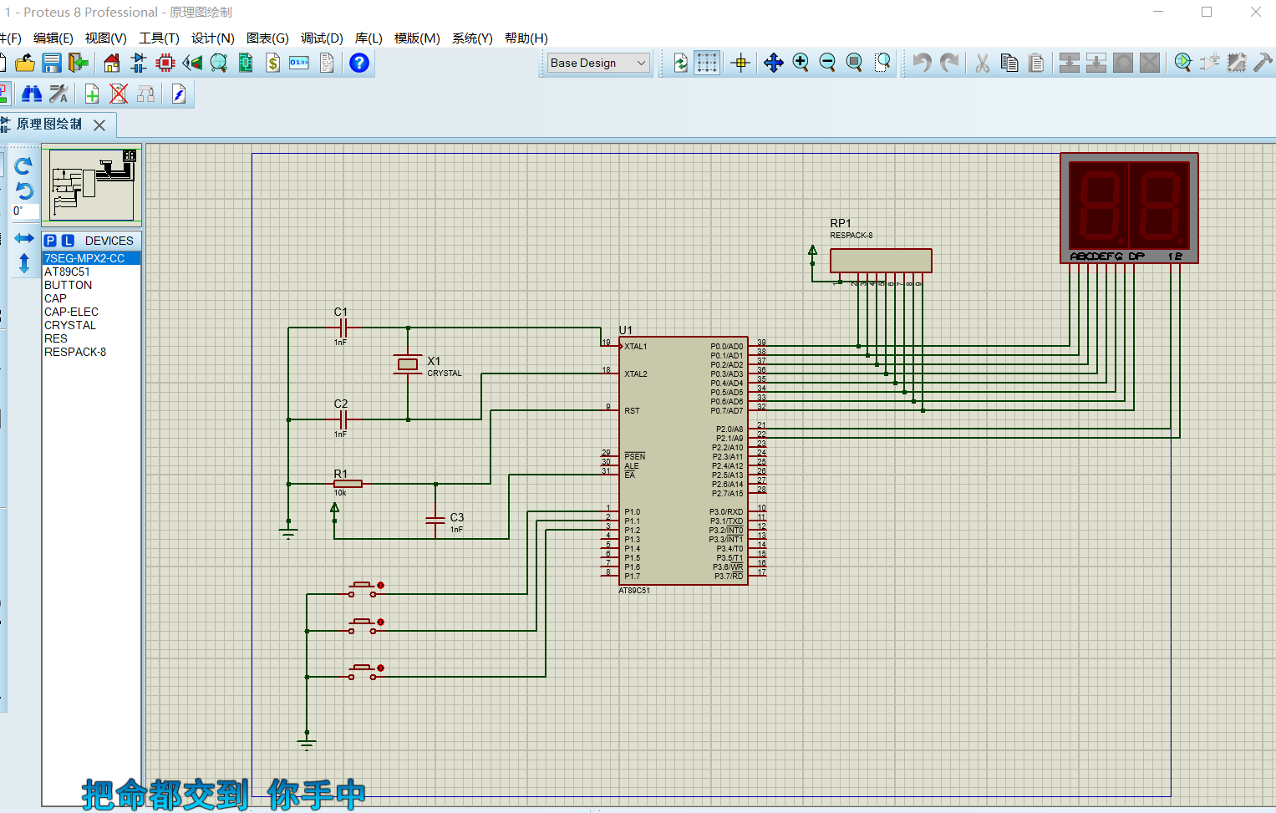Select the U1 AT89C51 chip on canvas
1276x813 pixels.
(x=683, y=460)
